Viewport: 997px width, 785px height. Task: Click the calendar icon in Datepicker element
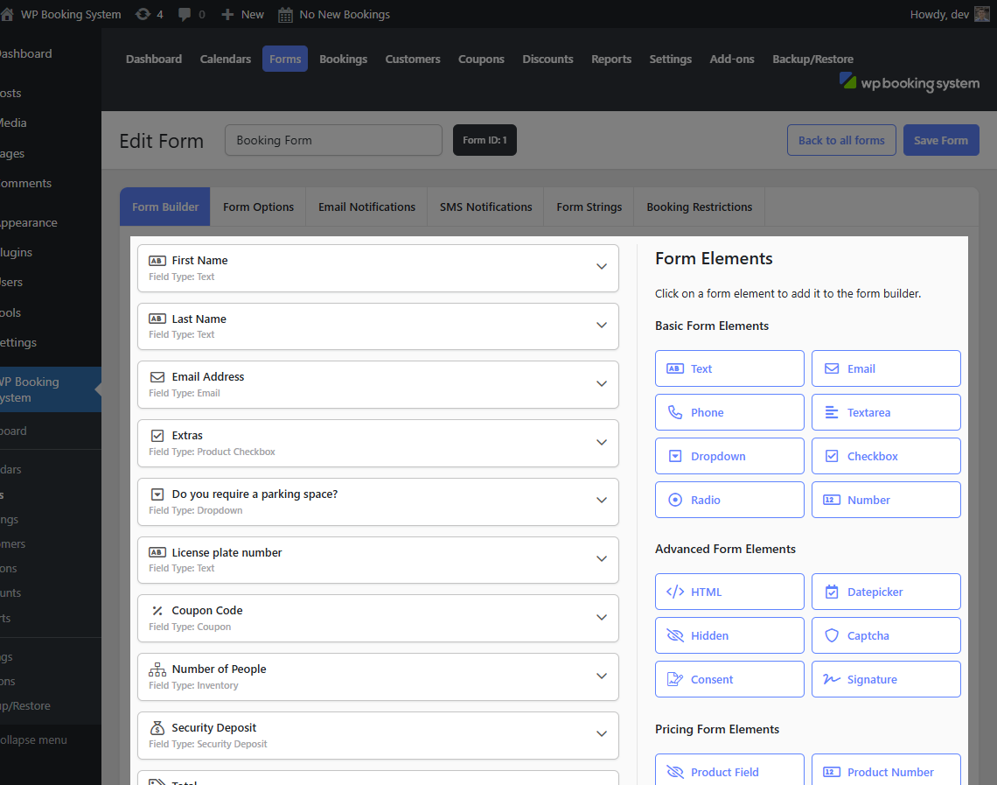click(x=831, y=592)
